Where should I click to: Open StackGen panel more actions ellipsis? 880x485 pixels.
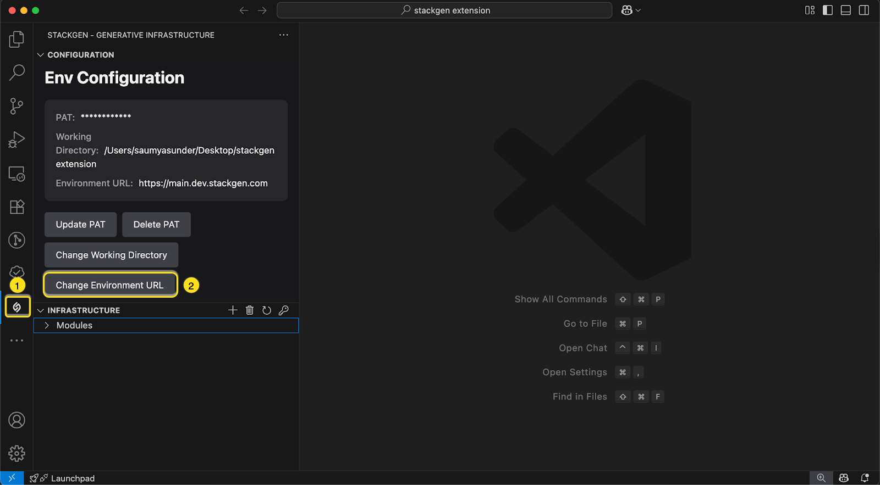click(283, 35)
